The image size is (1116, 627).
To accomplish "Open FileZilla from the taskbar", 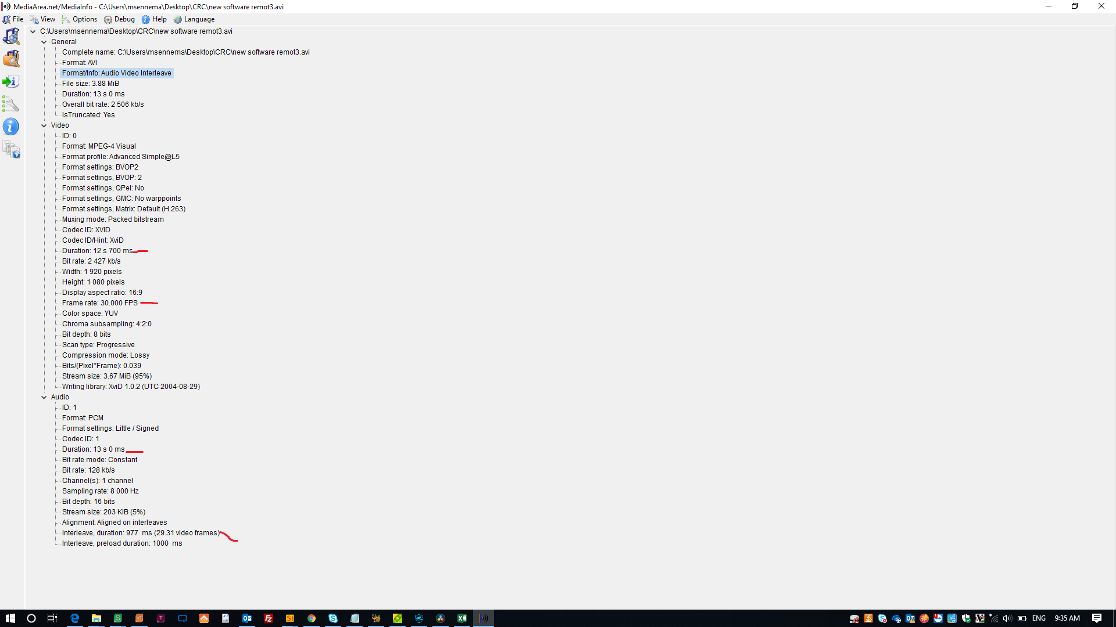I will tap(269, 618).
